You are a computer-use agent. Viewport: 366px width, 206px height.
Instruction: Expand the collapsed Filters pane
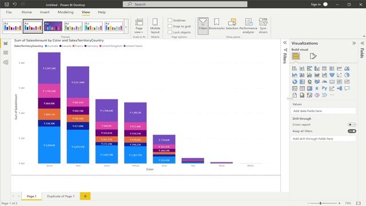285,43
